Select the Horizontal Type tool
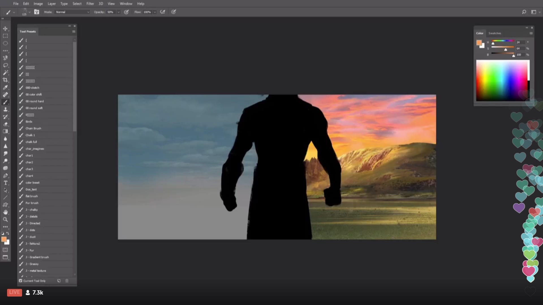This screenshot has width=543, height=305. (5, 183)
